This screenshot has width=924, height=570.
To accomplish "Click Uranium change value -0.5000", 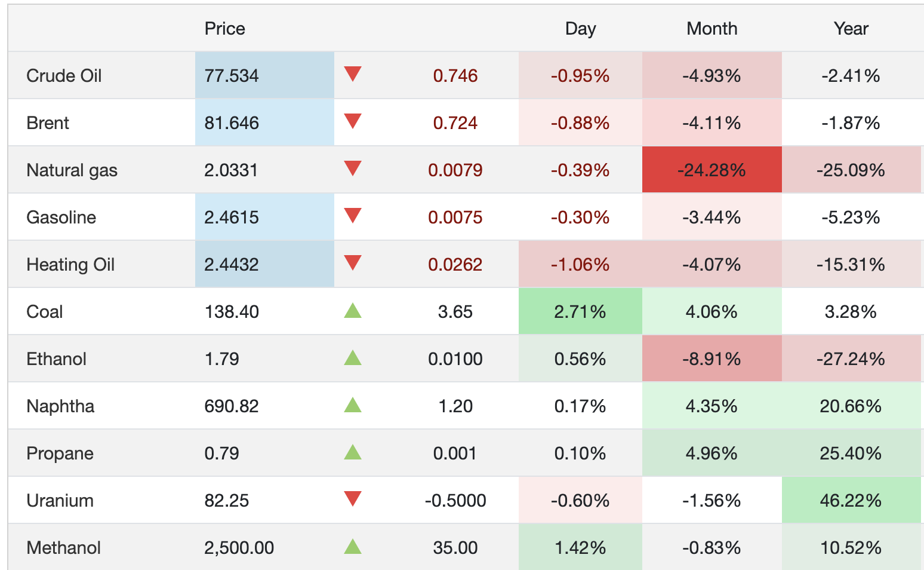I will pyautogui.click(x=455, y=501).
